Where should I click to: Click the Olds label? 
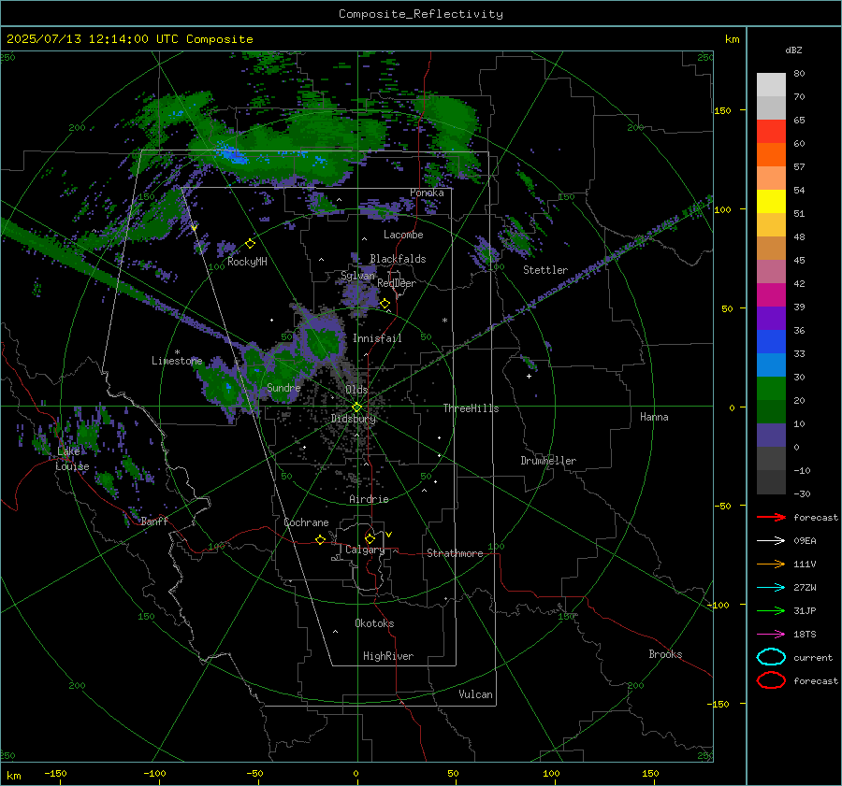coord(356,390)
